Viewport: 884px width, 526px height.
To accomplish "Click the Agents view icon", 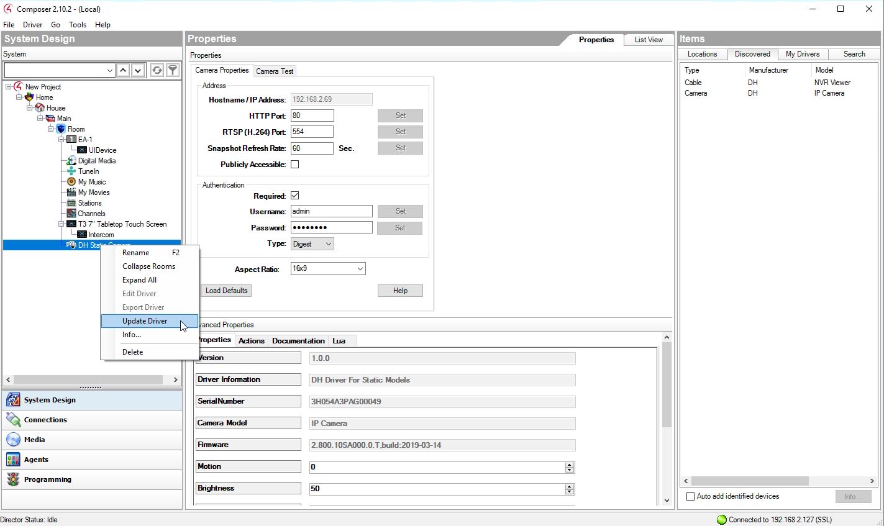I will [13, 460].
